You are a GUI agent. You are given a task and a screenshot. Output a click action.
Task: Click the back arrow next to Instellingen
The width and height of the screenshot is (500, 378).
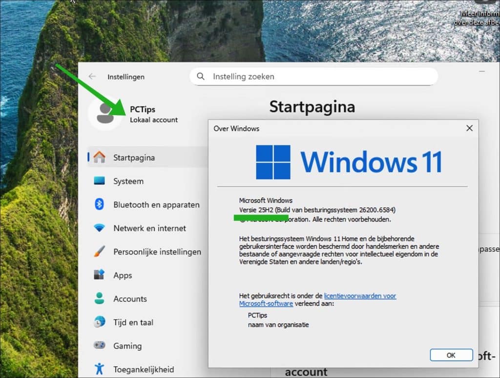(92, 77)
